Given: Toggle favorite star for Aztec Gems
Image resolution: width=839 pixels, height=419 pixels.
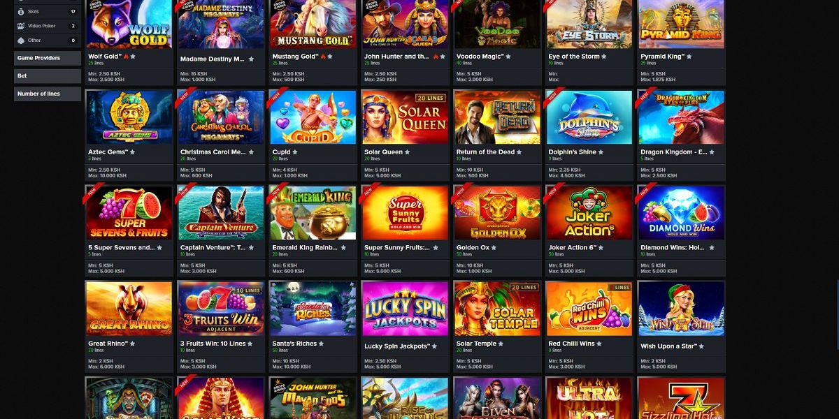Looking at the screenshot, I should pyautogui.click(x=132, y=152).
